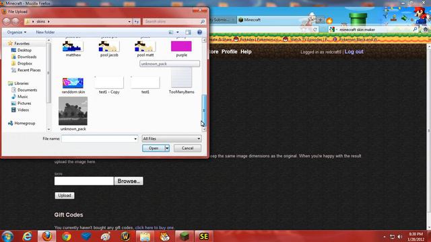Select Downloads in navigation pane
This screenshot has height=242, width=431.
(x=27, y=56)
